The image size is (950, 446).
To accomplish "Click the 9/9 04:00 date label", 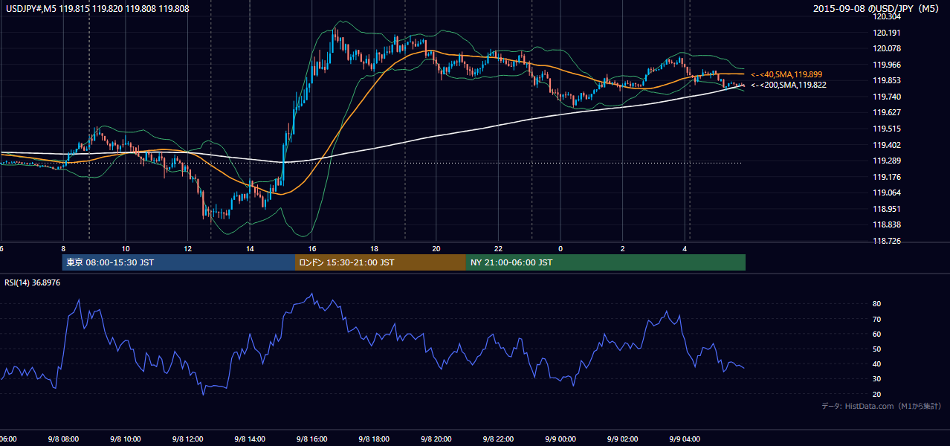I will click(684, 439).
